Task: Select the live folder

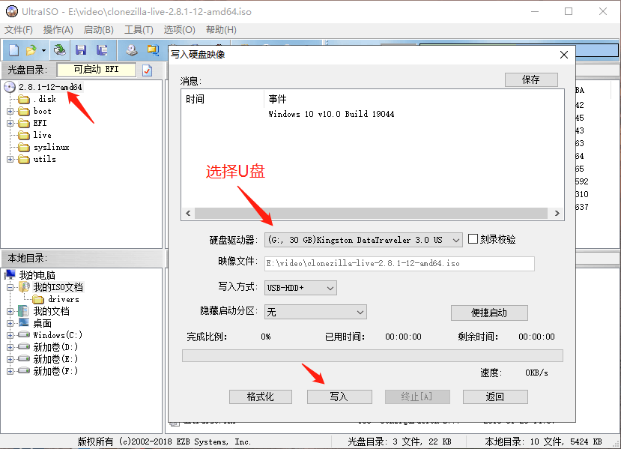Action: (42, 135)
